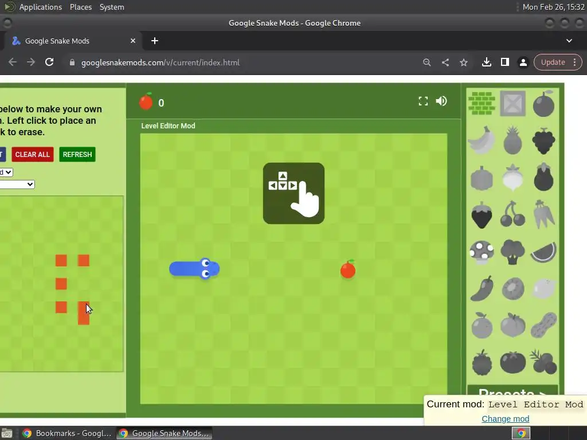This screenshot has width=587, height=440.
Task: Pick the peanut item
Action: click(x=543, y=325)
